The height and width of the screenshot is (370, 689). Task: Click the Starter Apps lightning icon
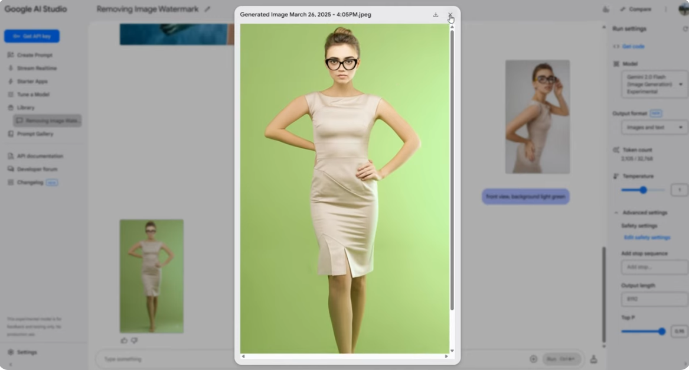tap(11, 82)
